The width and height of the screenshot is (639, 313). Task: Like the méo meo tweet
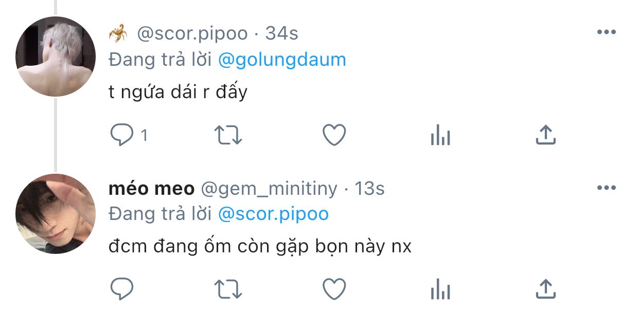coord(334,289)
